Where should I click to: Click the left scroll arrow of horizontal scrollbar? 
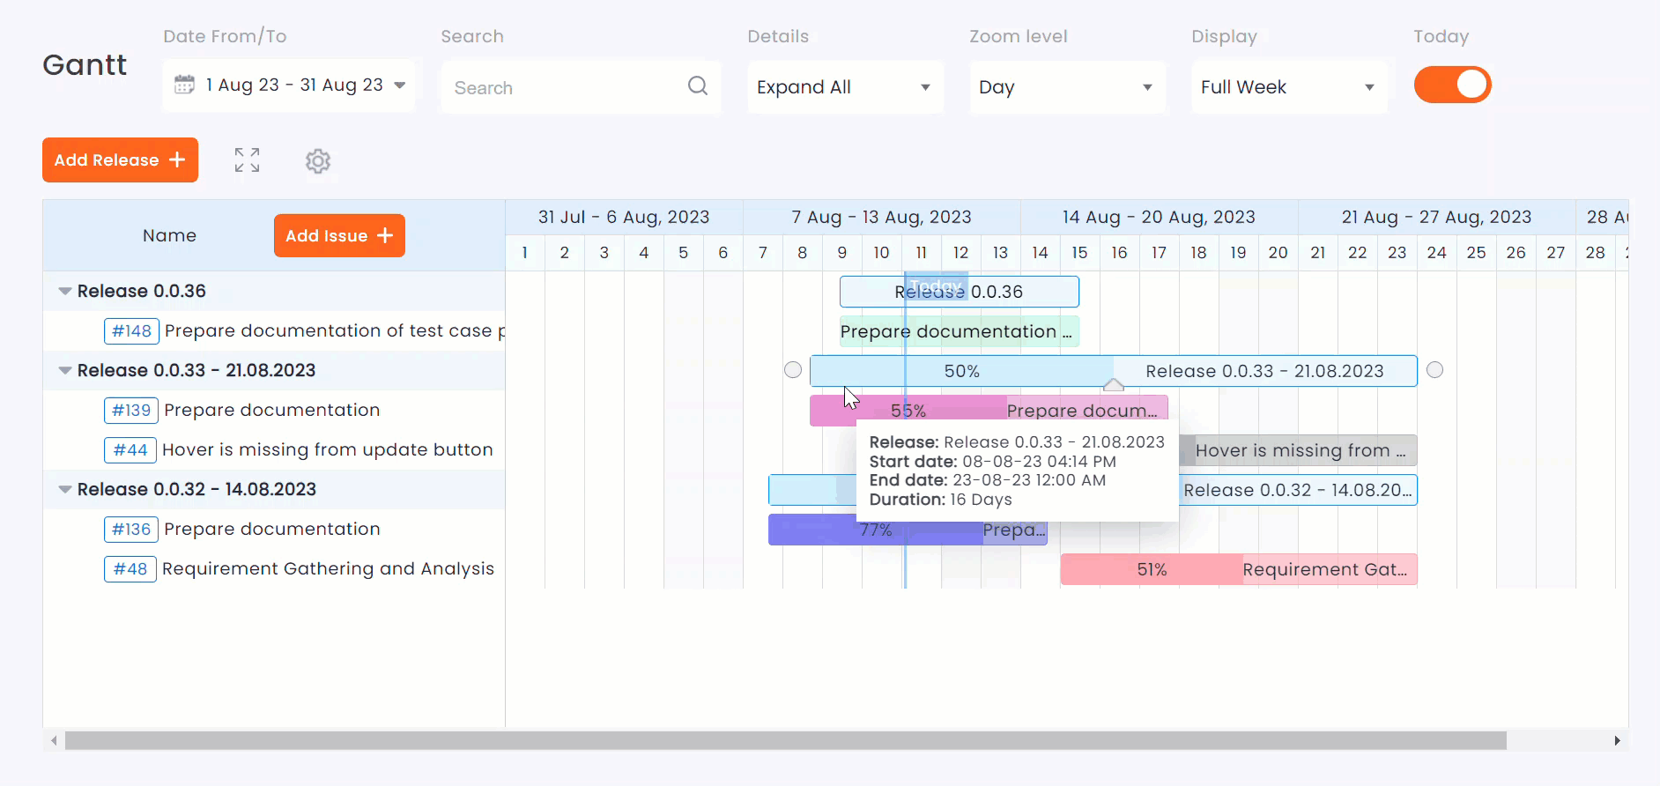point(55,741)
